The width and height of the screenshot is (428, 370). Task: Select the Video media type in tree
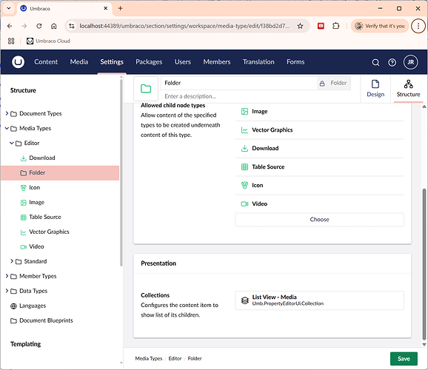36,246
